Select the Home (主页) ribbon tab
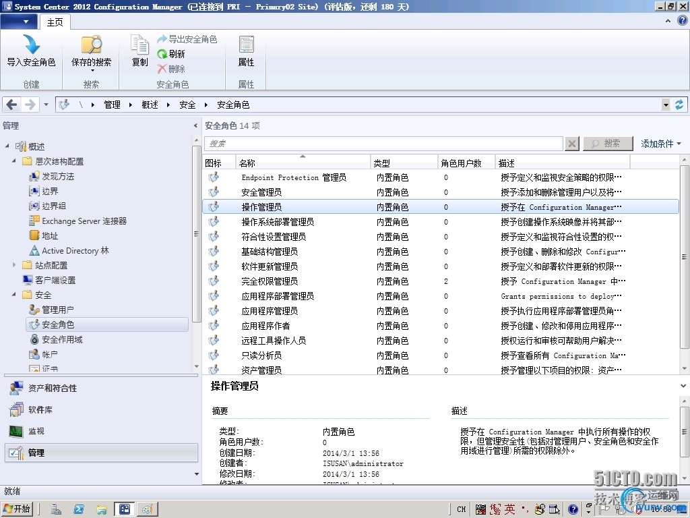 (x=55, y=22)
